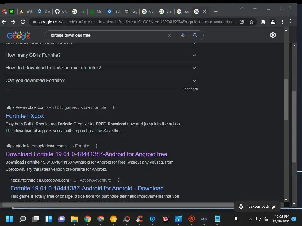Open File Explorer from taskbar

pos(75,219)
